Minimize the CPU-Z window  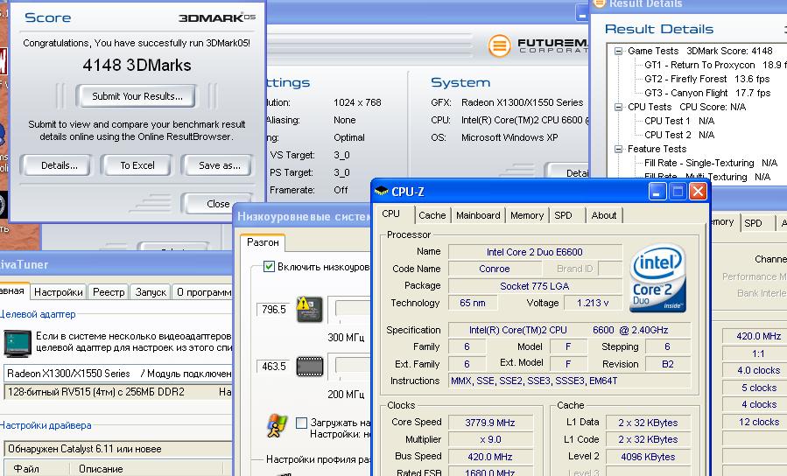(x=657, y=192)
